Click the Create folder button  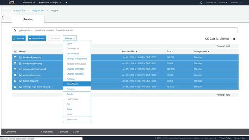coord(37,38)
